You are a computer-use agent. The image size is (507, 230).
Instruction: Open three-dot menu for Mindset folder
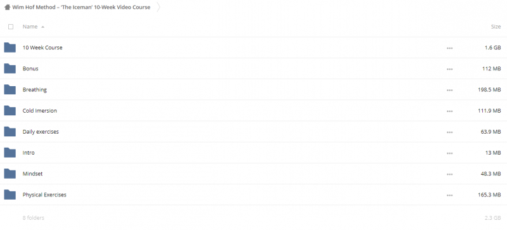coord(449,174)
